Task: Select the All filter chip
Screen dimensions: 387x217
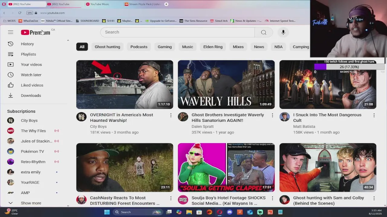Action: point(82,47)
